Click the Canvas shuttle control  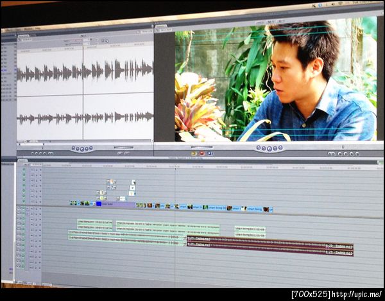202,147
